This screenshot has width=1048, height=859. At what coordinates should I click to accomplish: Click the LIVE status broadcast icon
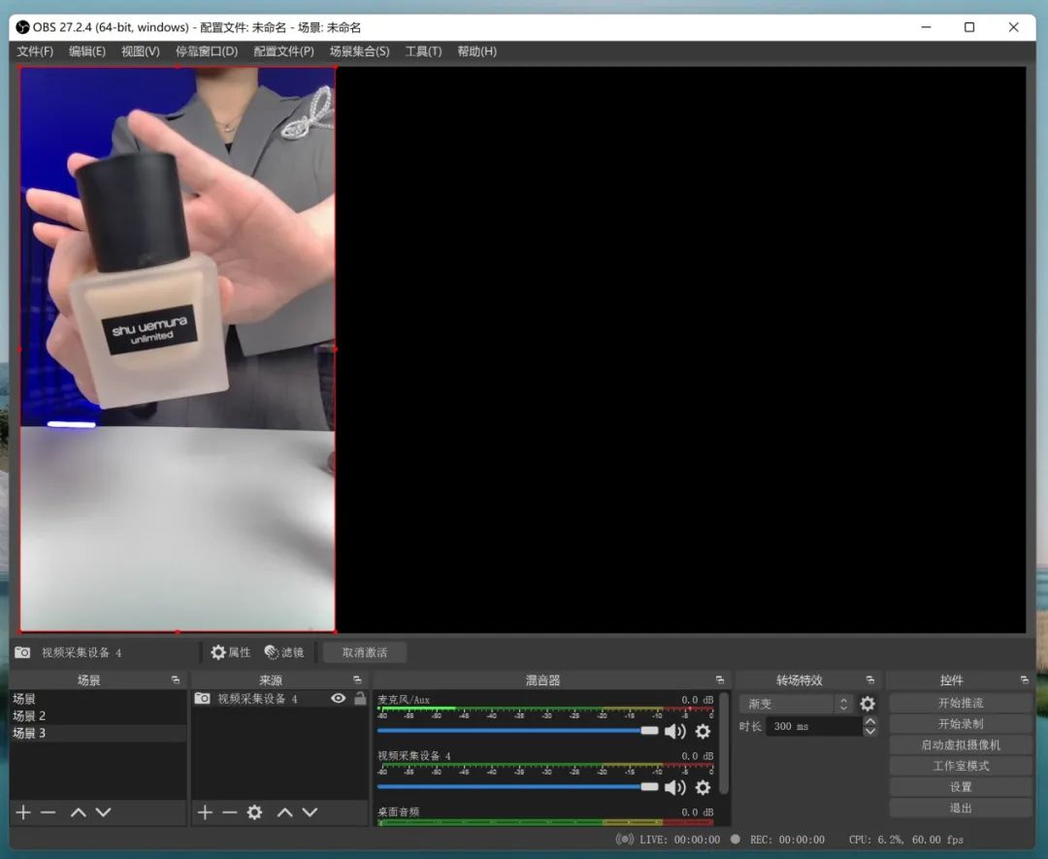[624, 839]
